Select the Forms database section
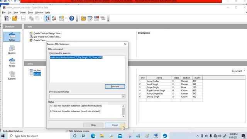The width and height of the screenshot is (247, 139). (x=12, y=63)
